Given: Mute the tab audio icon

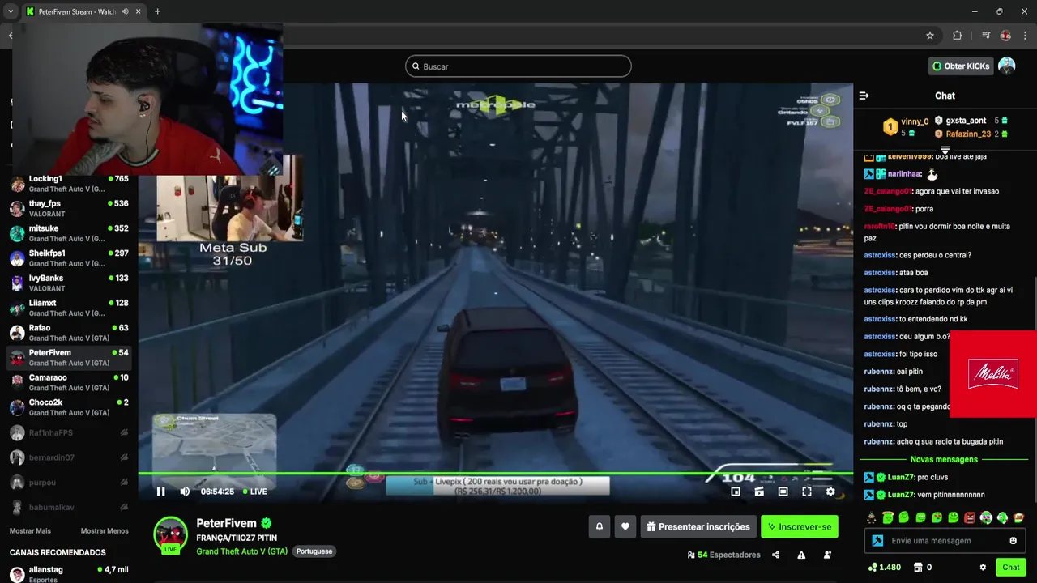Looking at the screenshot, I should 125,11.
